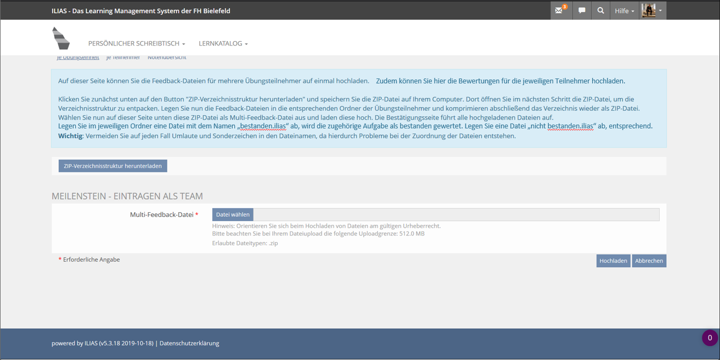The width and height of the screenshot is (720, 360).
Task: Click the Multi-Feedback-Datei file path field
Action: [455, 215]
